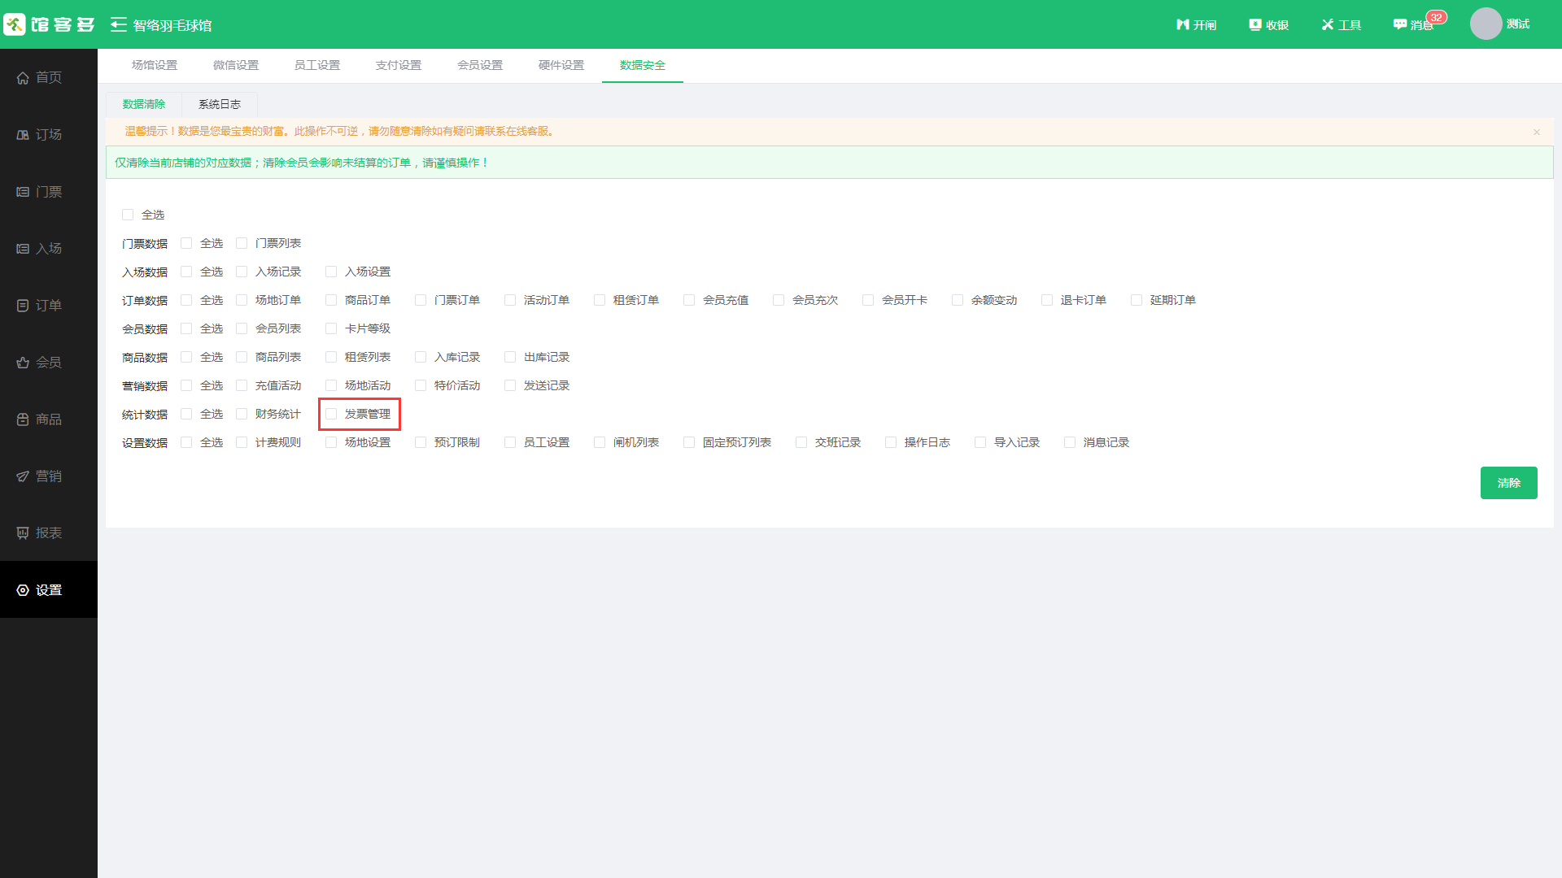
Task: Dismiss the orange warning tip banner
Action: click(1537, 132)
